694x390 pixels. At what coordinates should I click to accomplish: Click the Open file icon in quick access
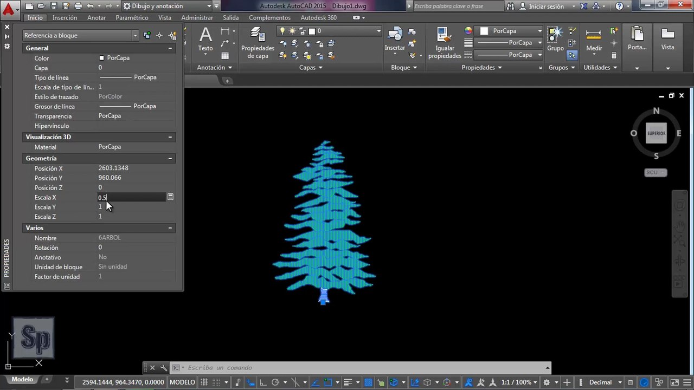[x=41, y=6]
